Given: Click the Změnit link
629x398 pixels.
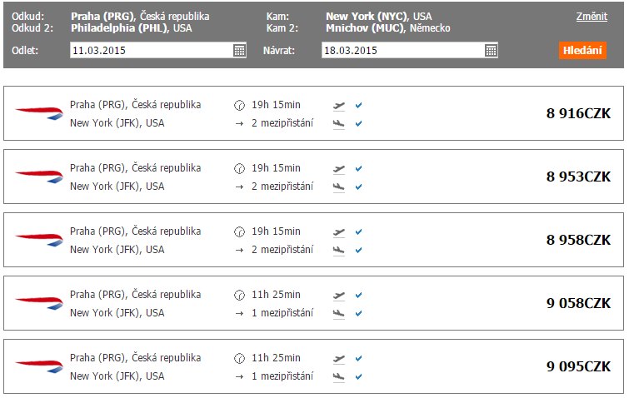Looking at the screenshot, I should [x=592, y=17].
